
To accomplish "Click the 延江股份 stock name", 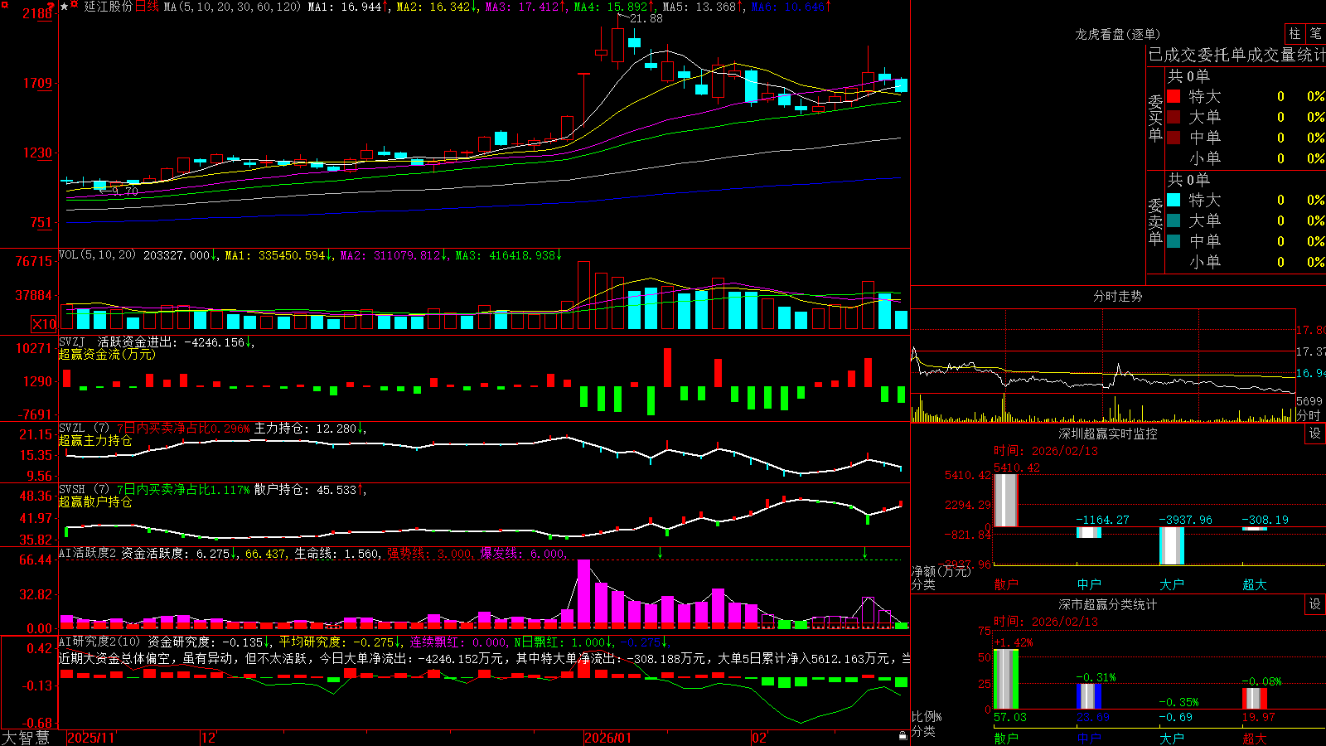I will click(108, 7).
